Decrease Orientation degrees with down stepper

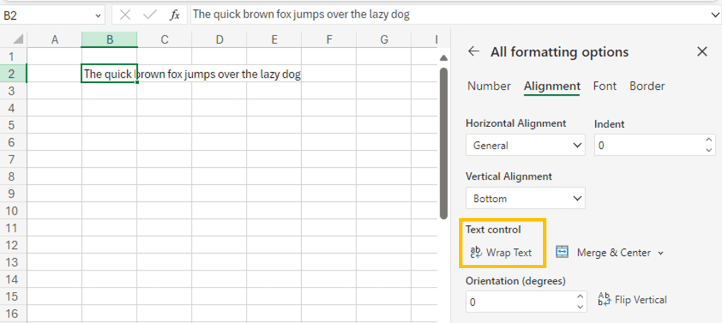pos(580,307)
